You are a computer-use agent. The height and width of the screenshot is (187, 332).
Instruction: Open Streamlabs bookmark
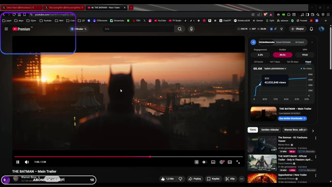(x=117, y=21)
